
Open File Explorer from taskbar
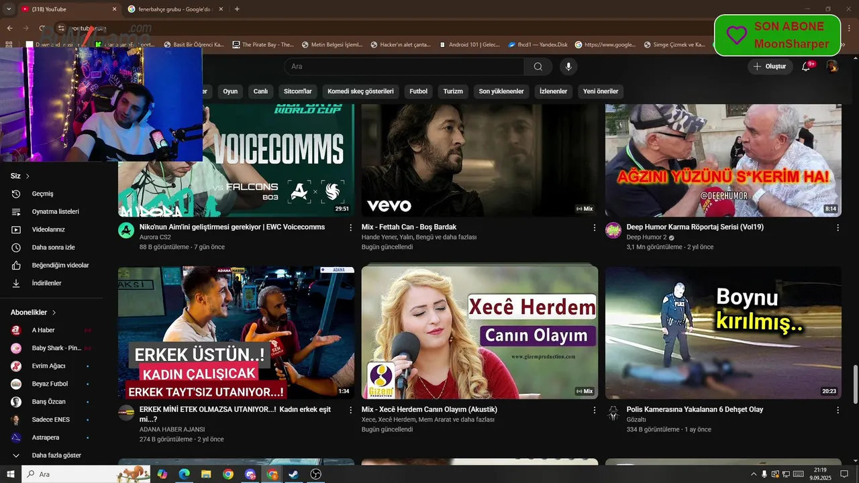(206, 474)
